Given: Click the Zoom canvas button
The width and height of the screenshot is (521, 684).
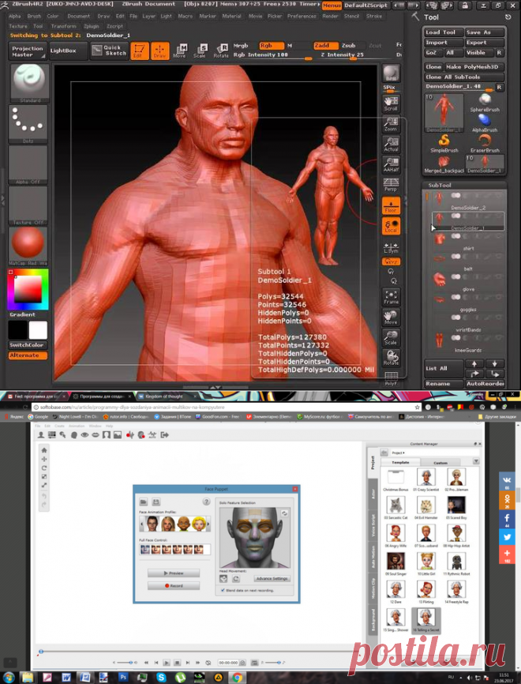Looking at the screenshot, I should click(x=391, y=124).
